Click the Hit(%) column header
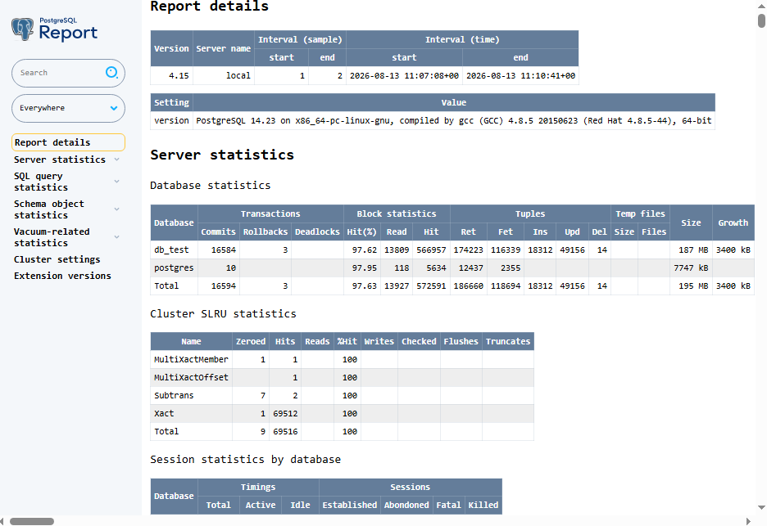Image resolution: width=767 pixels, height=526 pixels. tap(362, 232)
